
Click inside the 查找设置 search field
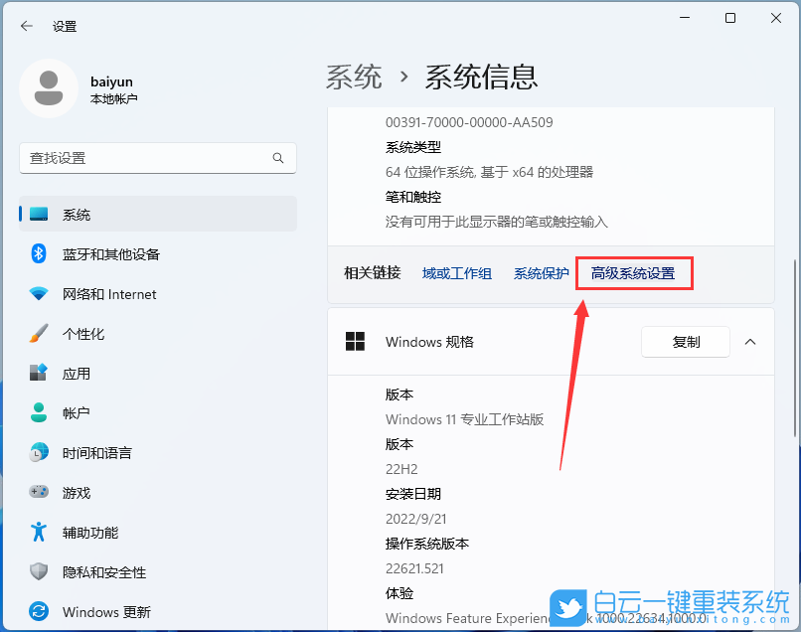coord(149,158)
